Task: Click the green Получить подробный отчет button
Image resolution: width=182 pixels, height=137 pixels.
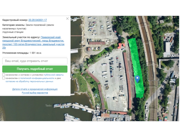Action: coord(35,69)
